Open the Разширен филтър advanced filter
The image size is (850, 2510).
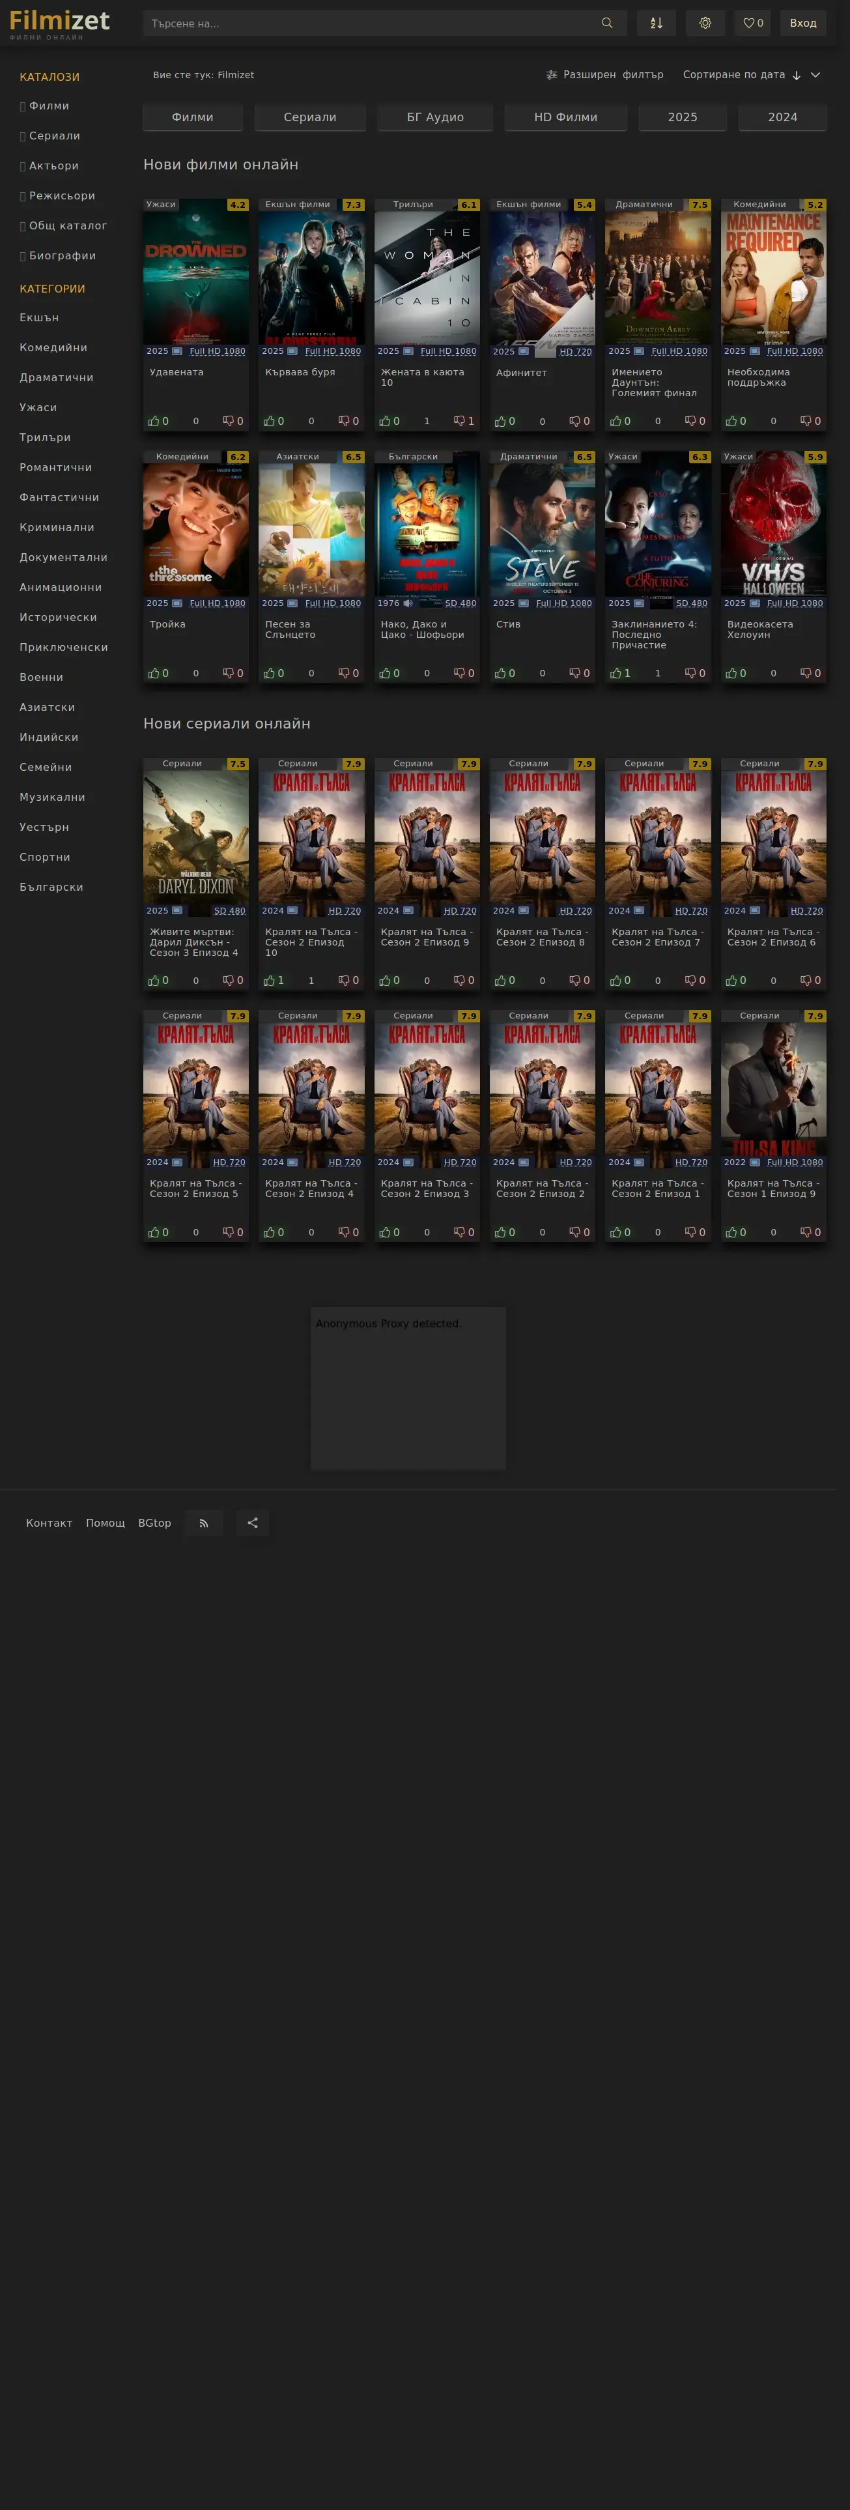click(x=604, y=75)
